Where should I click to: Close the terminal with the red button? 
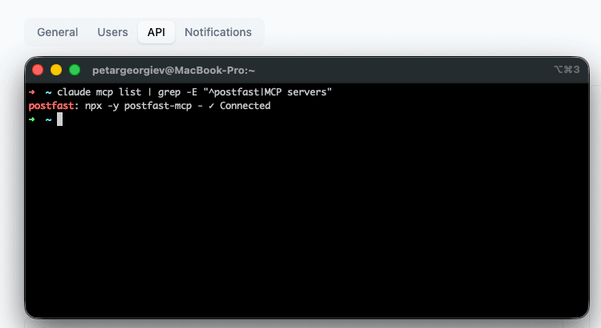tap(38, 70)
